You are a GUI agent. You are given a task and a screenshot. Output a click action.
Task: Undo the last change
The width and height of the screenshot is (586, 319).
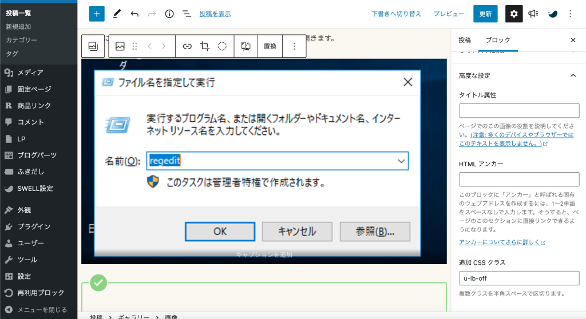[134, 14]
